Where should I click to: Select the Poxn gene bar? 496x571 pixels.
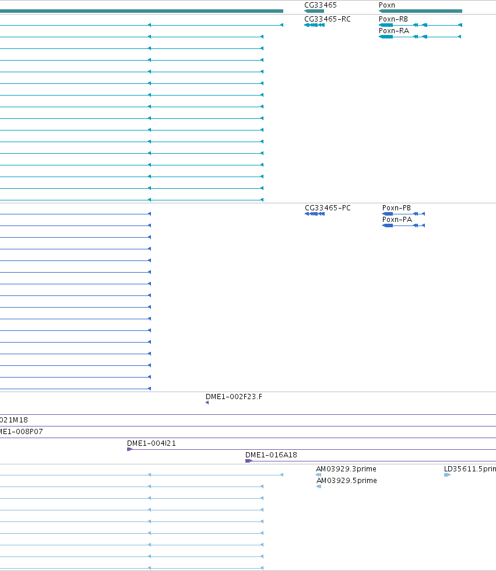point(421,11)
